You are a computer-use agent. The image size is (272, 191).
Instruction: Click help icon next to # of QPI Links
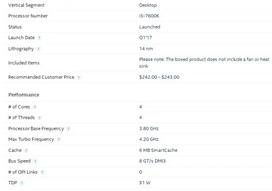click(x=42, y=172)
